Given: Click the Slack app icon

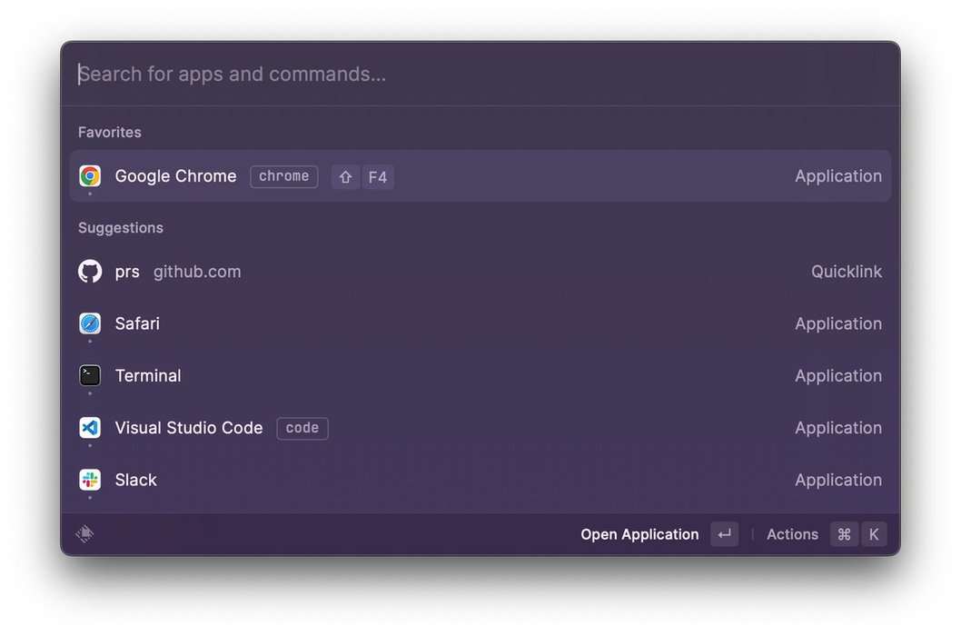Looking at the screenshot, I should click(x=90, y=480).
